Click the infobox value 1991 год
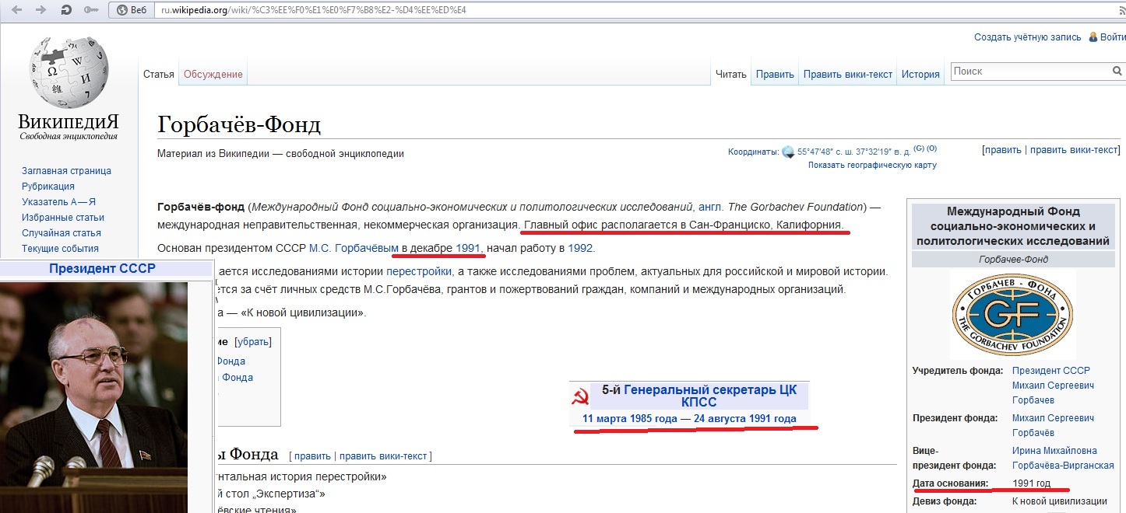The width and height of the screenshot is (1126, 513). coord(1032,483)
